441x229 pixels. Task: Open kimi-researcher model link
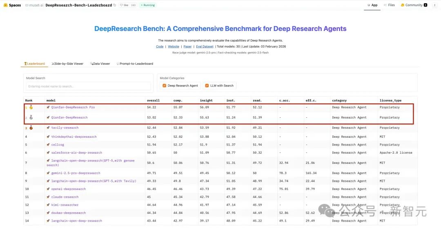tap(65, 205)
